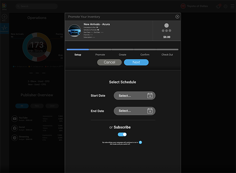Click the setup progress bar segment

click(x=78, y=49)
